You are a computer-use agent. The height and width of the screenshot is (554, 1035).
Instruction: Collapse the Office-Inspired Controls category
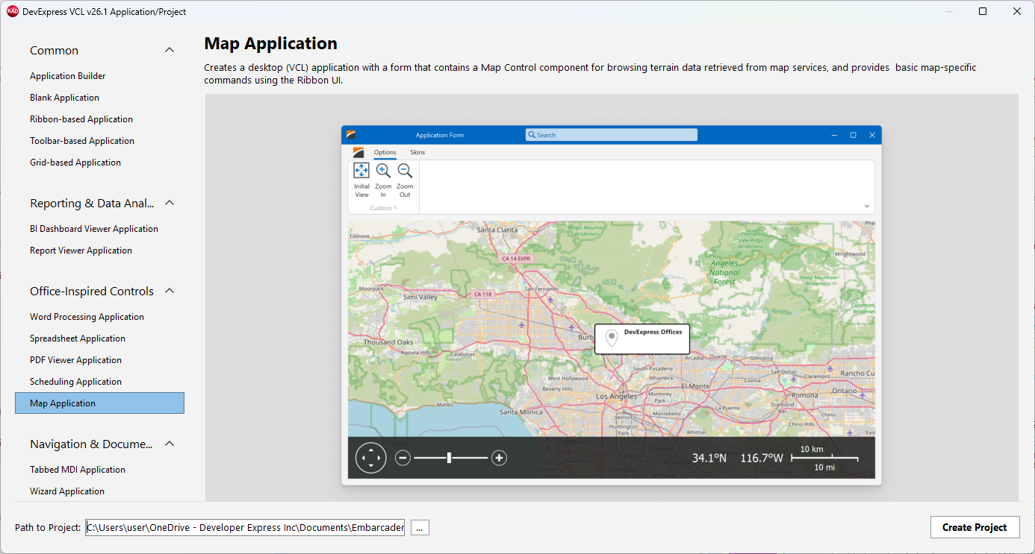[x=170, y=291]
